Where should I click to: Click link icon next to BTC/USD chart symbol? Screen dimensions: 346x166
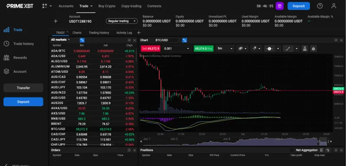pos(185,40)
